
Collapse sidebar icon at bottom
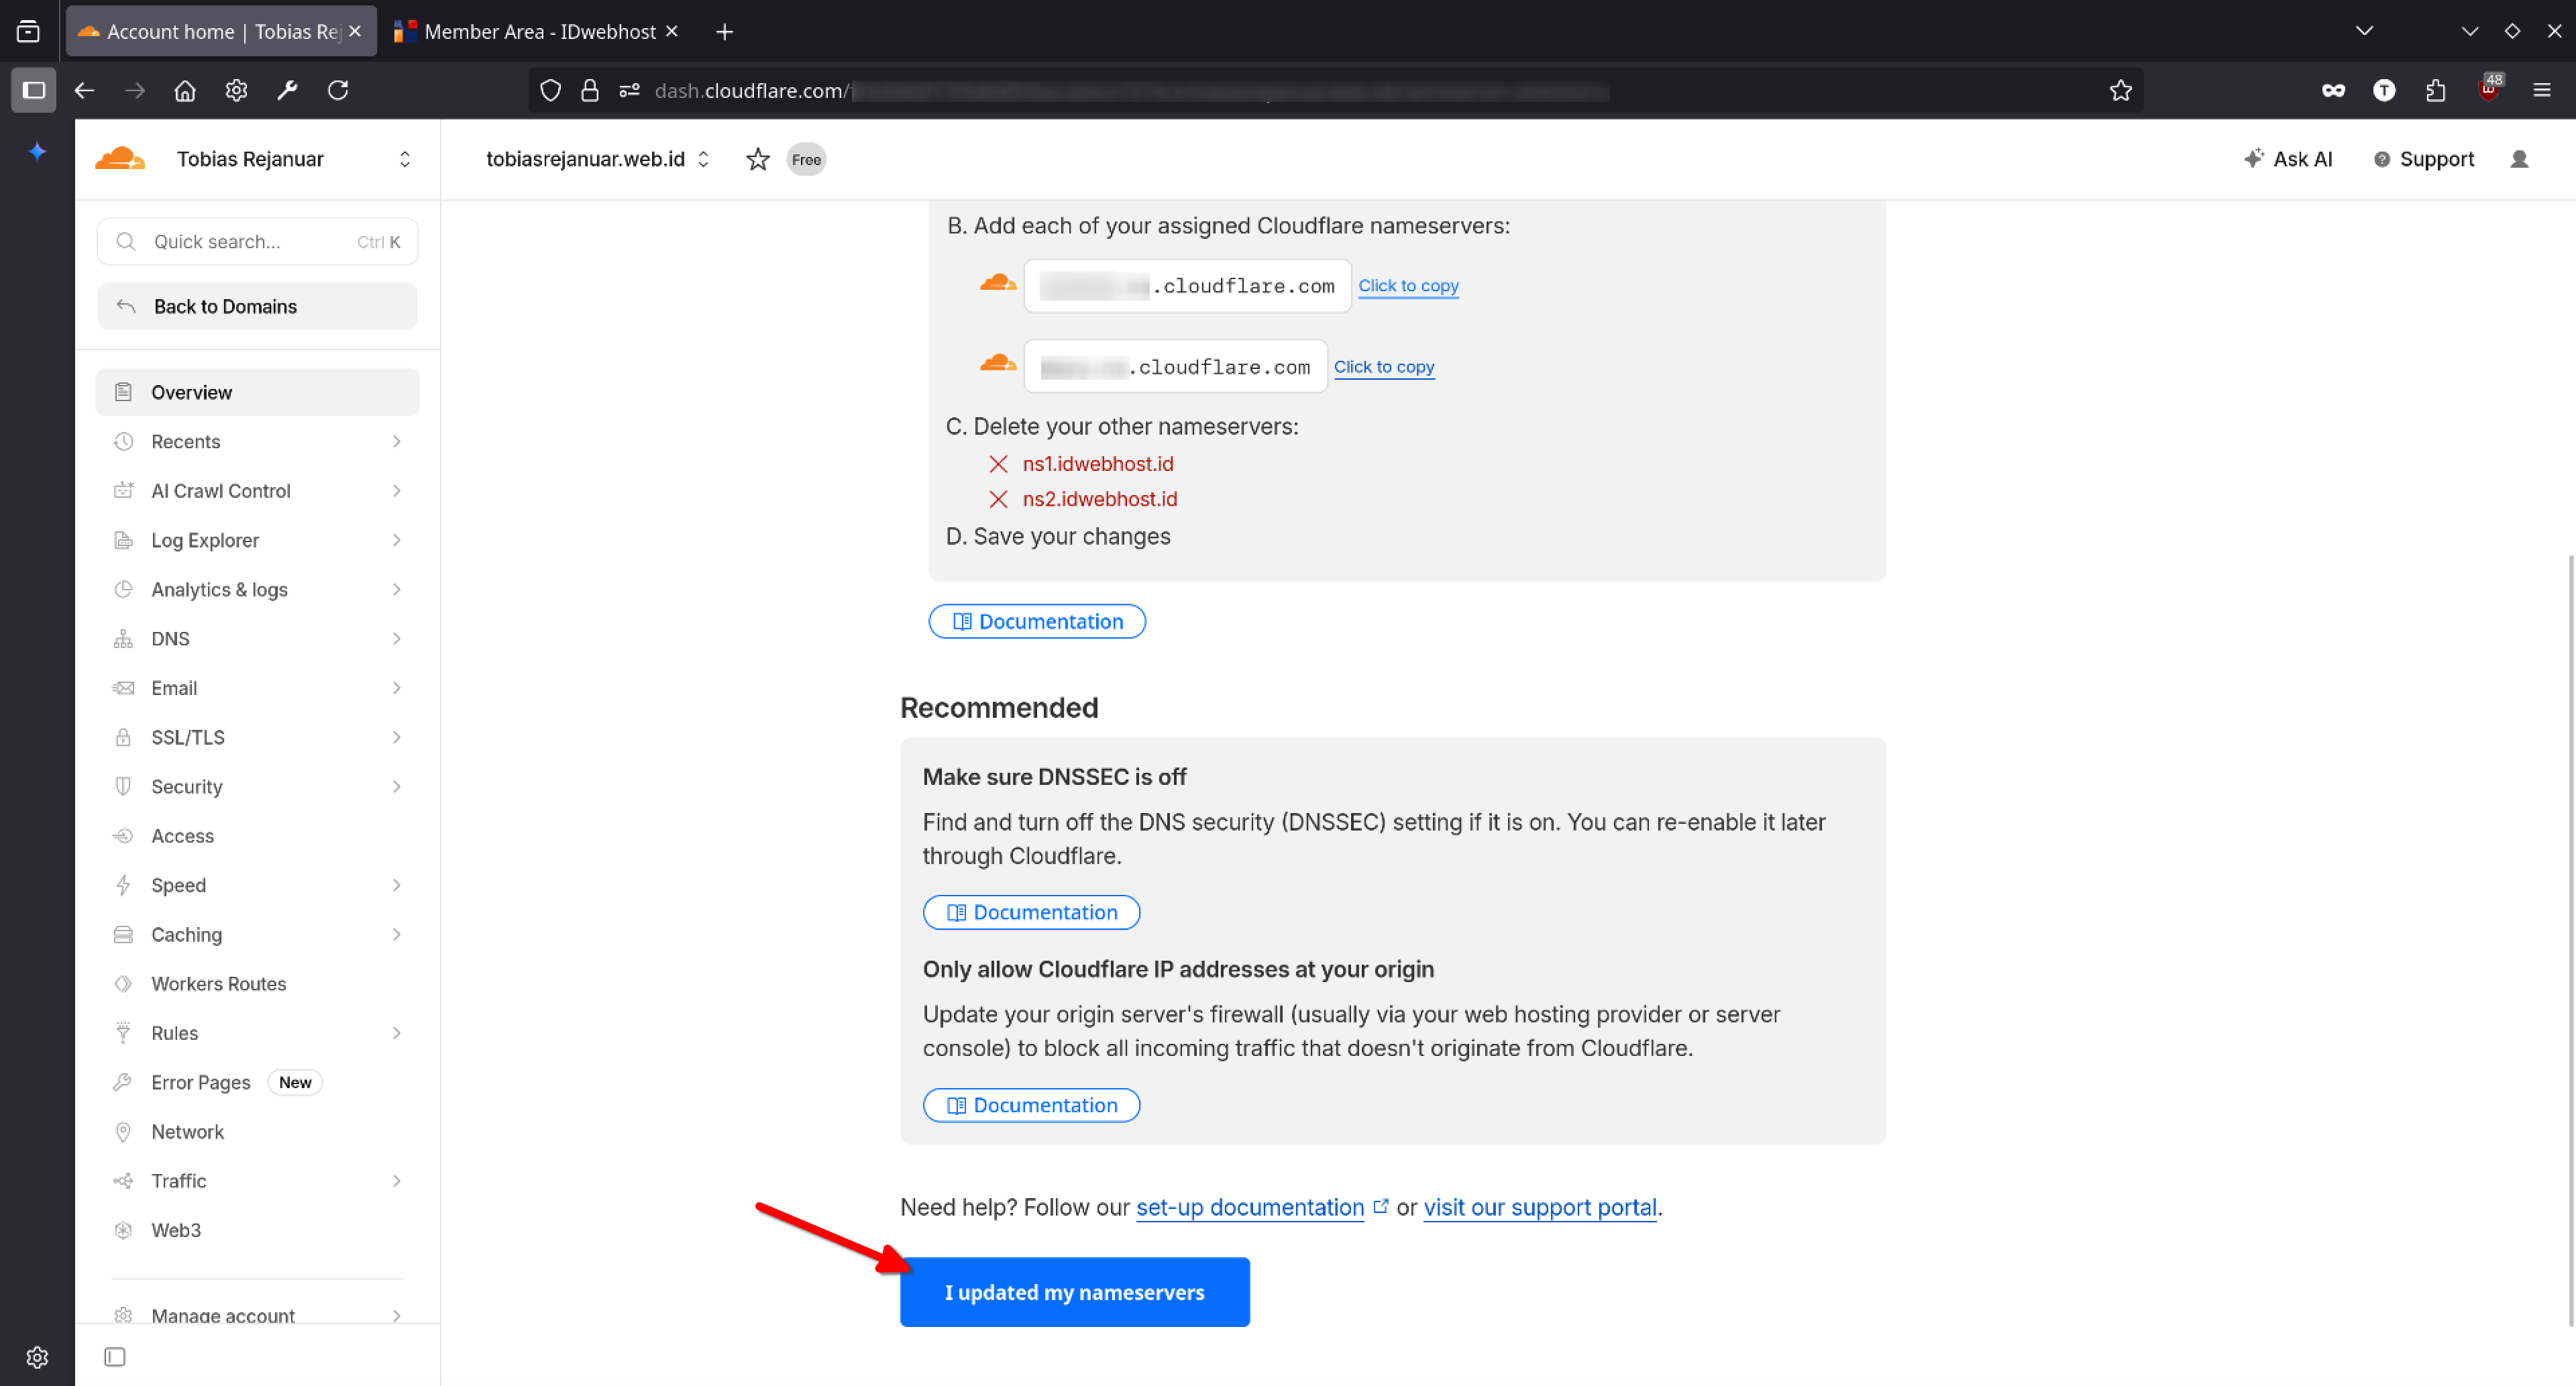(x=115, y=1356)
